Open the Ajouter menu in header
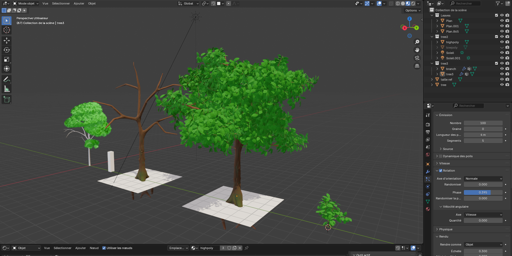 [79, 3]
